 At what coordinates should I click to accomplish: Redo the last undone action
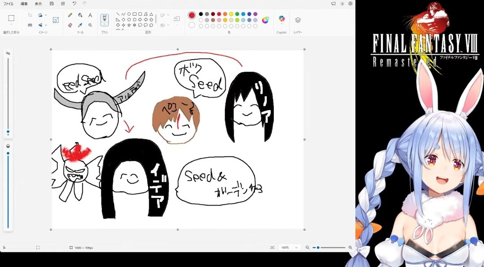coord(84,4)
